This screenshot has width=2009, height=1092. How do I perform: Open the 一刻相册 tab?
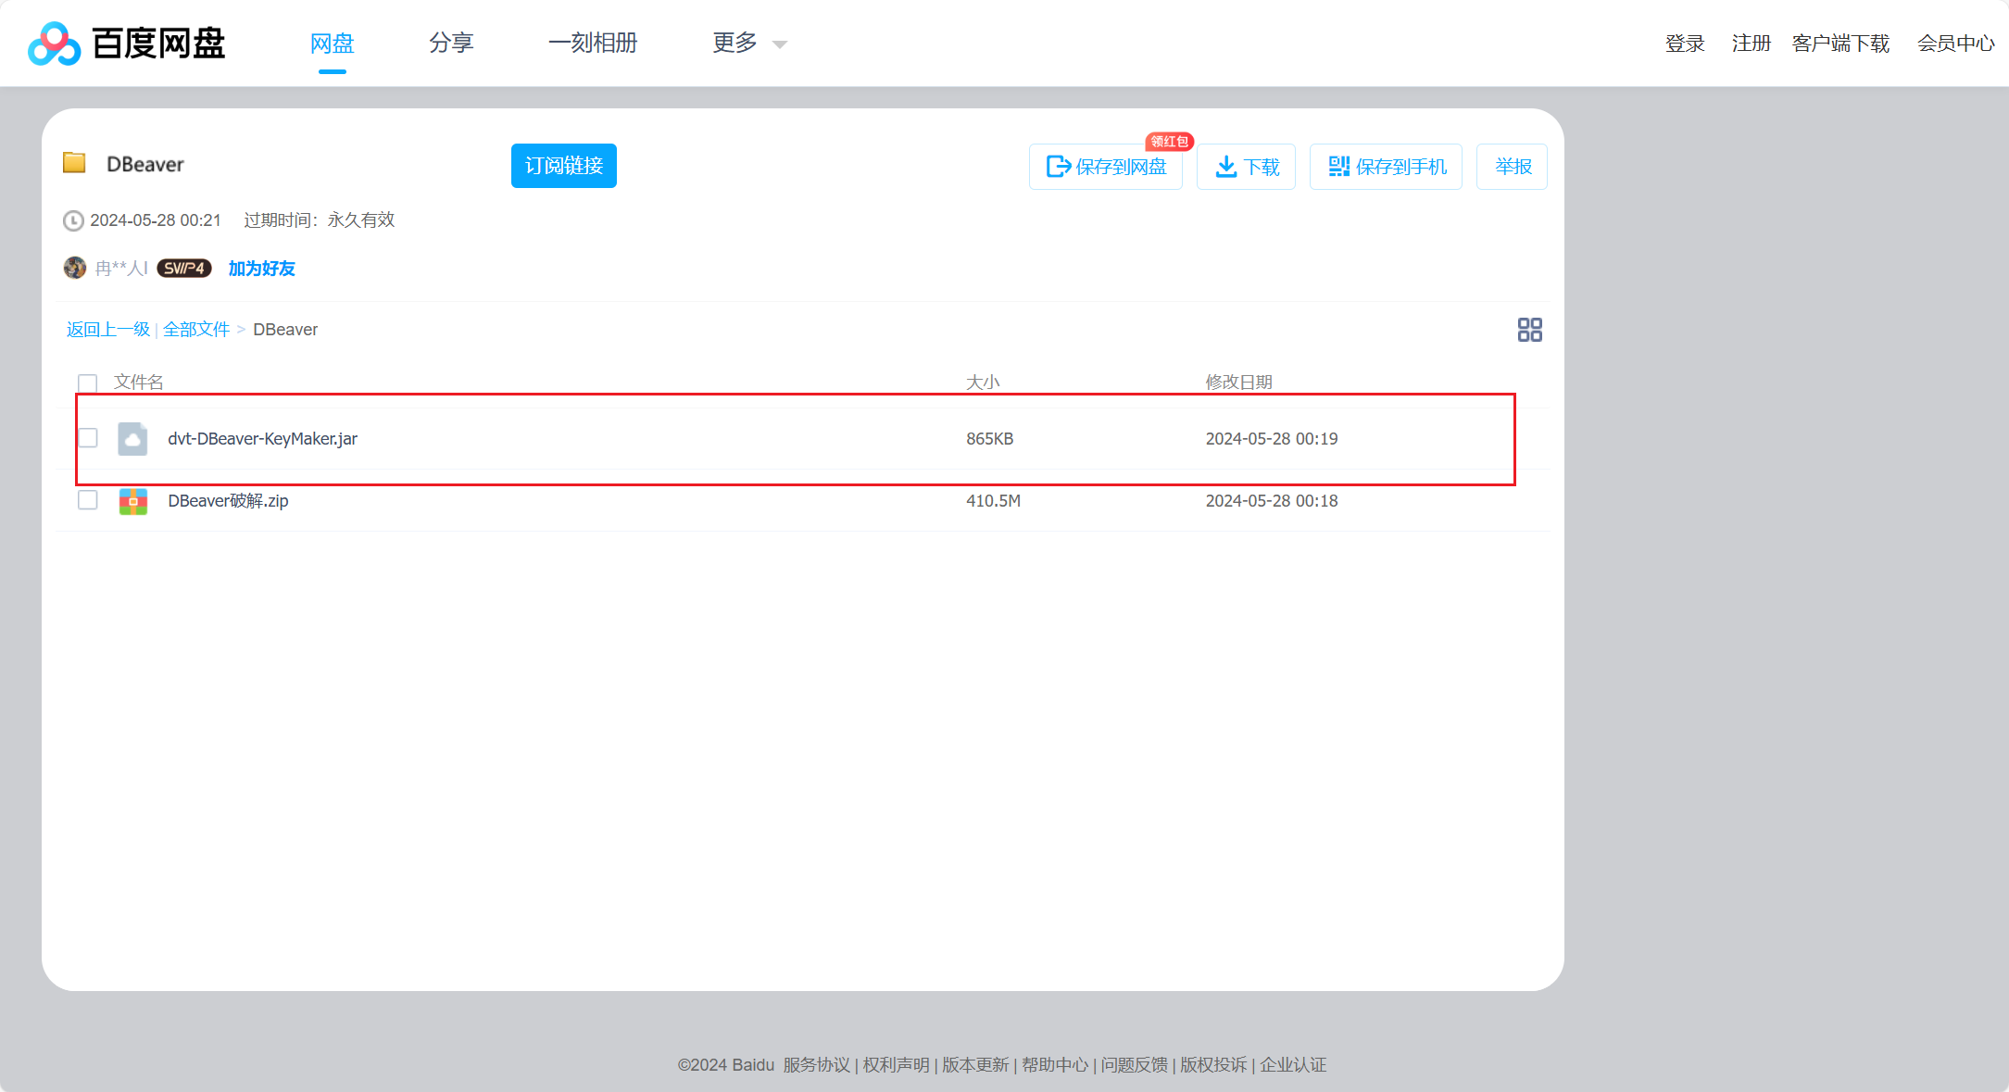click(x=593, y=43)
